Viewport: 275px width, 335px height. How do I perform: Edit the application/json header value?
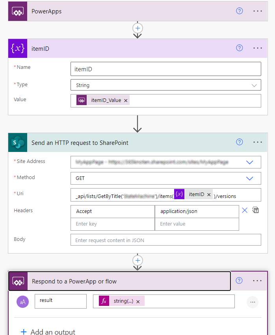(197, 211)
